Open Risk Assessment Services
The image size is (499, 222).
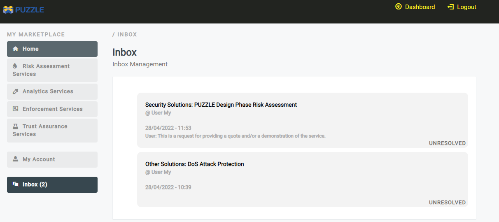coord(52,70)
